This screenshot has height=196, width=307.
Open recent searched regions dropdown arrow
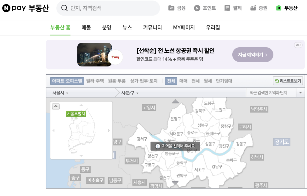coord(300,93)
